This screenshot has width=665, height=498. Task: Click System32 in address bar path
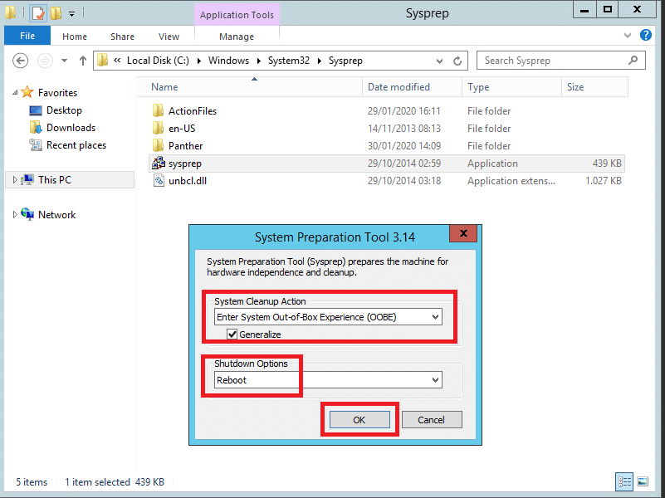tap(288, 61)
